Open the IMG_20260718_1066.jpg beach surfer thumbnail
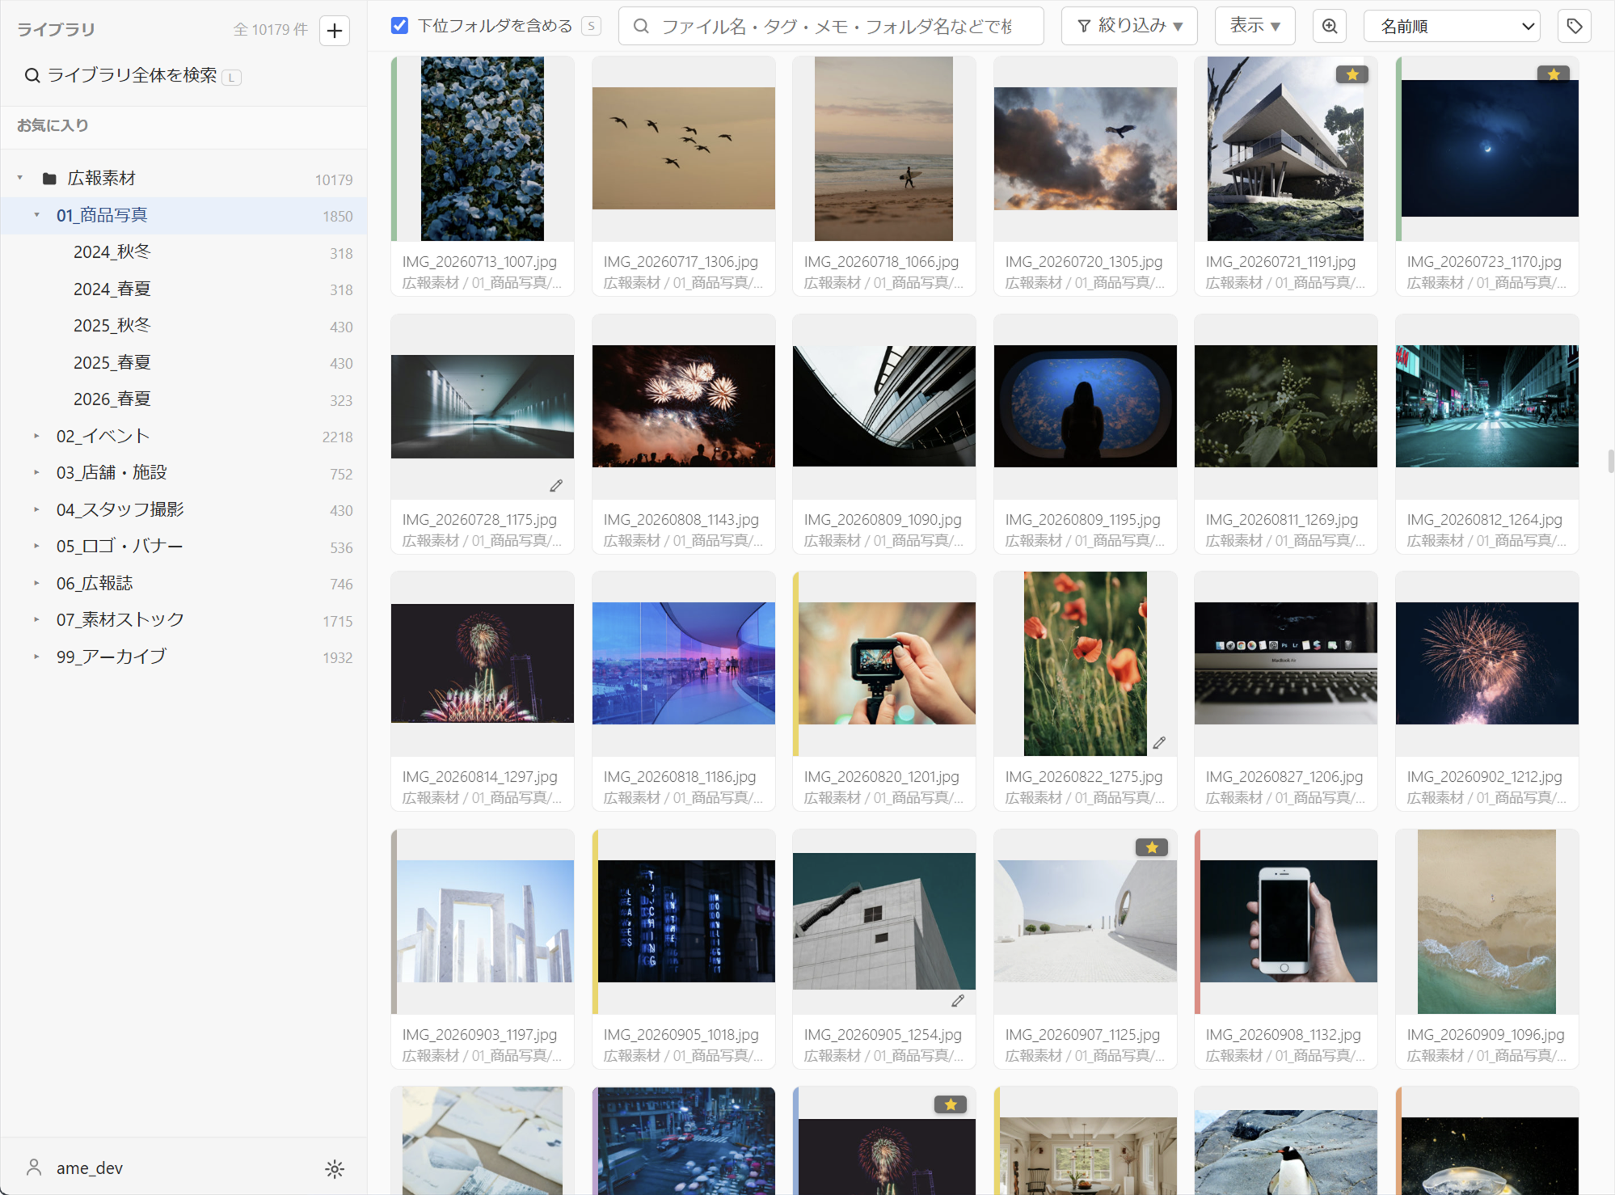 [x=884, y=149]
